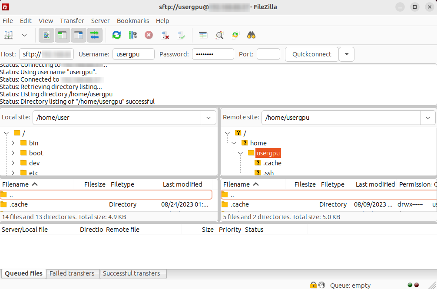Cancel the current operation

149,35
